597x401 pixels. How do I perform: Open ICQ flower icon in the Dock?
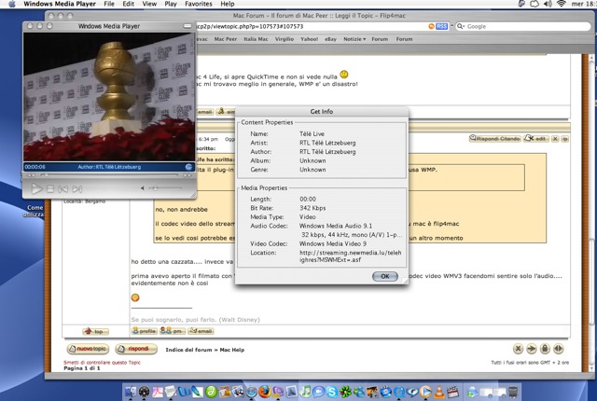click(x=345, y=392)
